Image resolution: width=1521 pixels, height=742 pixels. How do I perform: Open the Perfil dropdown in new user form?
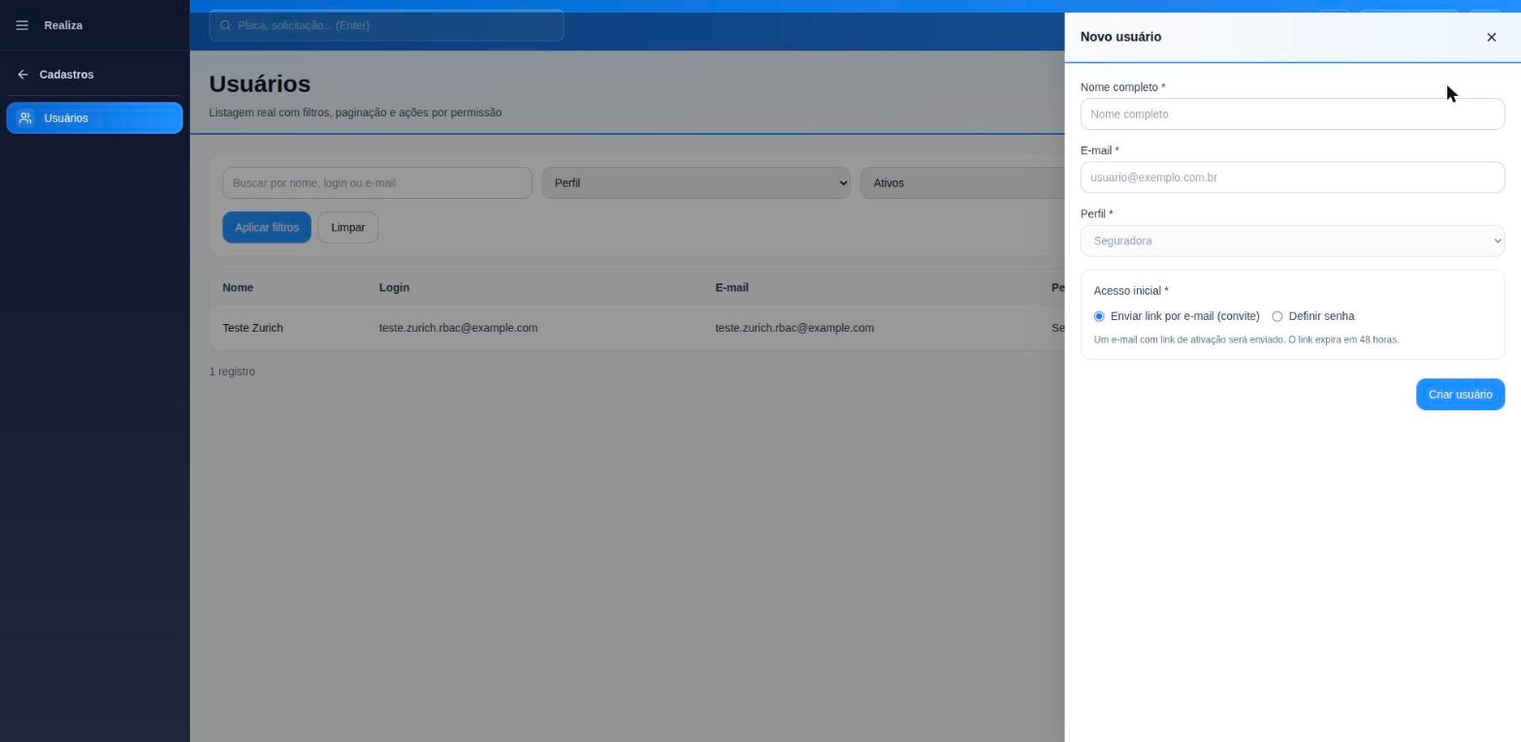[1292, 241]
